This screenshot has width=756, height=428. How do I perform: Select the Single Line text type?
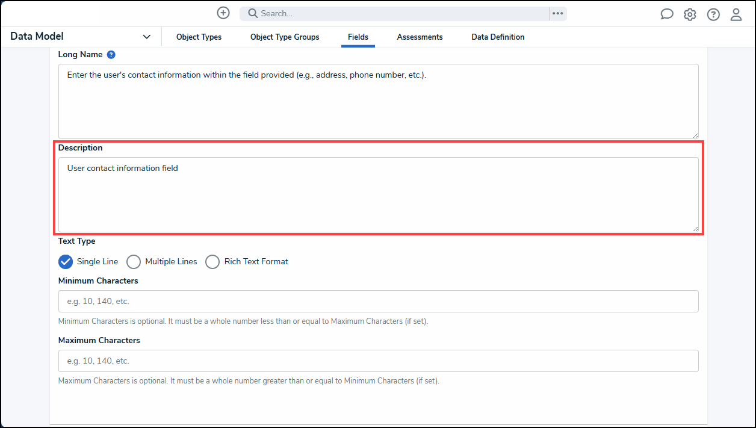tap(66, 262)
